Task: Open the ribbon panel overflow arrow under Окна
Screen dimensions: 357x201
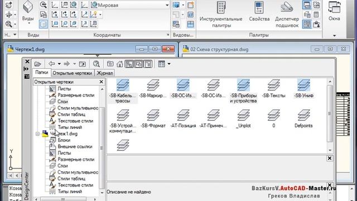Action: point(334,36)
